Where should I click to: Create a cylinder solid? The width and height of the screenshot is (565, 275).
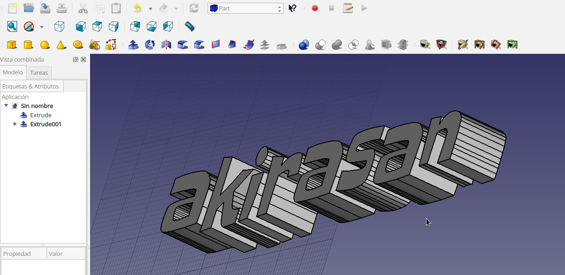(x=28, y=45)
